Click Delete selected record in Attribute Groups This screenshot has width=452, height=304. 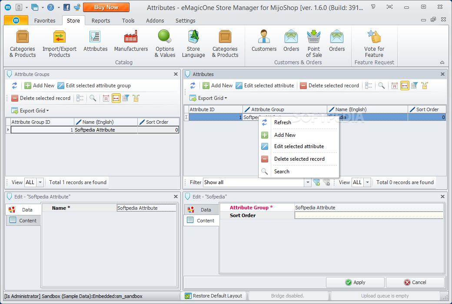[41, 98]
